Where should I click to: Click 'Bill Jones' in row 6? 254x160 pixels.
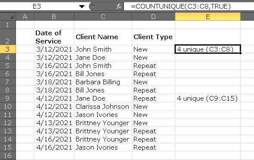(x=103, y=74)
